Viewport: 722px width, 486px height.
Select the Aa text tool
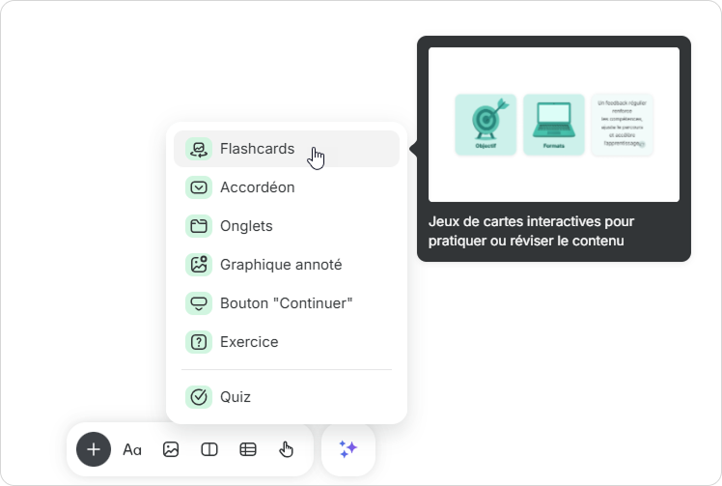[x=132, y=449]
